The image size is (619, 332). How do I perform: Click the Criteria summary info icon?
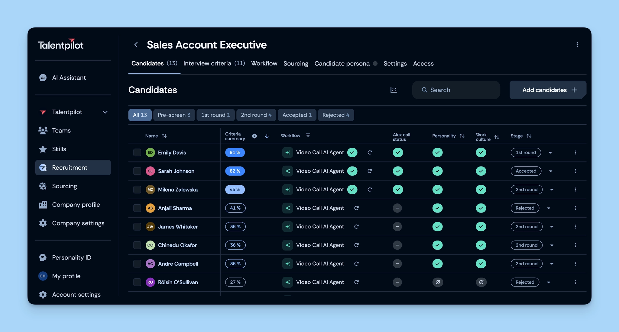[x=254, y=136]
